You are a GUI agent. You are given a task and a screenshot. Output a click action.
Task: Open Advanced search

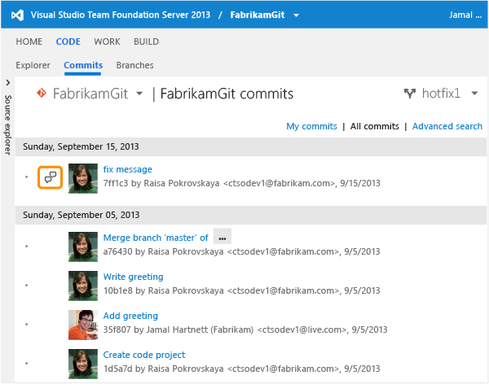[447, 126]
